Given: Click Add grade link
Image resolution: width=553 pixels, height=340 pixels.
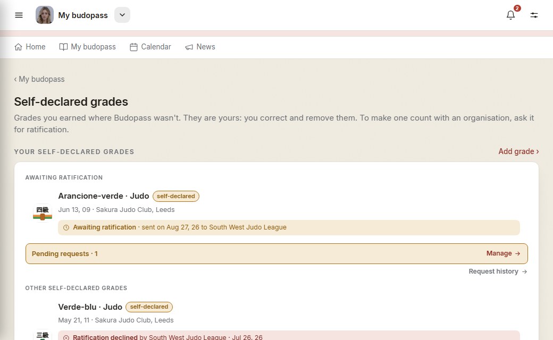Looking at the screenshot, I should (x=518, y=151).
